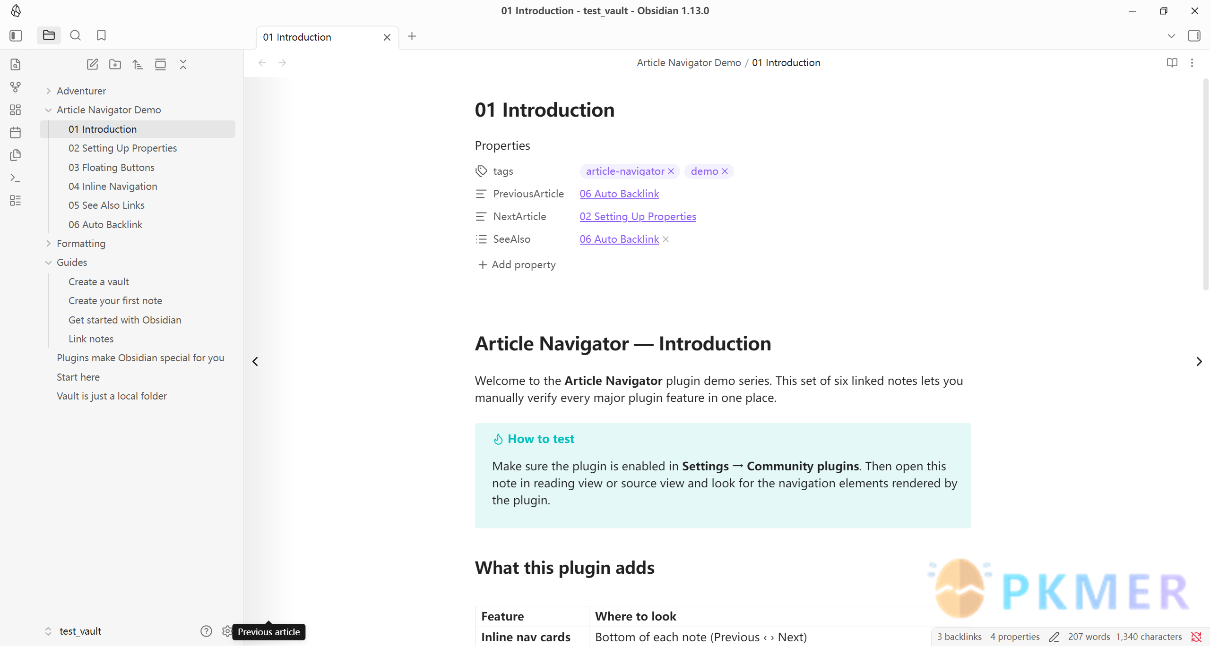Screen dimensions: 1210x646
Task: Remove the article-navigator tag
Action: coord(671,171)
